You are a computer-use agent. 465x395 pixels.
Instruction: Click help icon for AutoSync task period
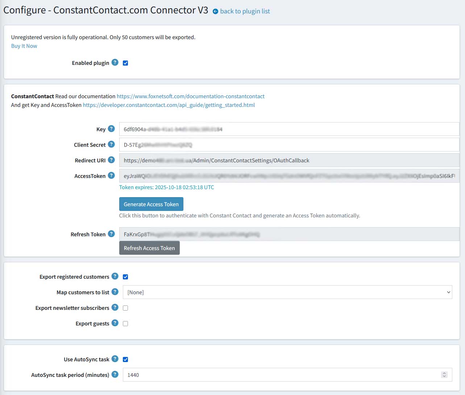[115, 374]
